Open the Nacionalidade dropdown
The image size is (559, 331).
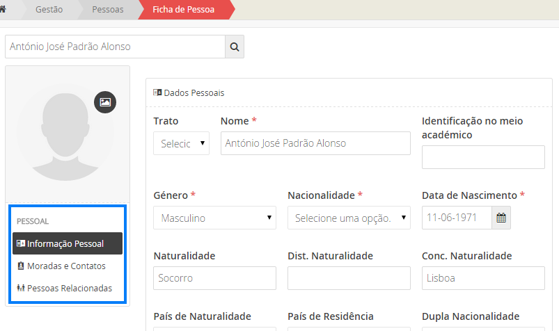coord(349,218)
